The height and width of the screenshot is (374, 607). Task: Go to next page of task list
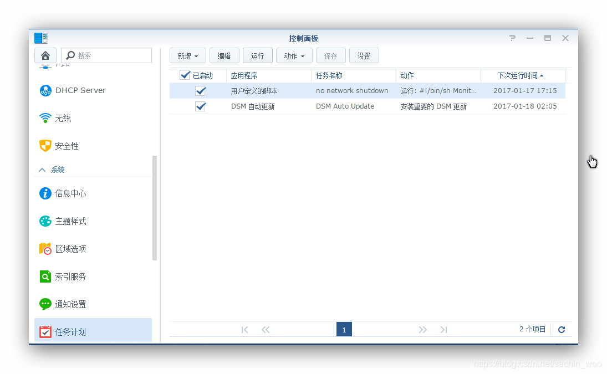[423, 330]
